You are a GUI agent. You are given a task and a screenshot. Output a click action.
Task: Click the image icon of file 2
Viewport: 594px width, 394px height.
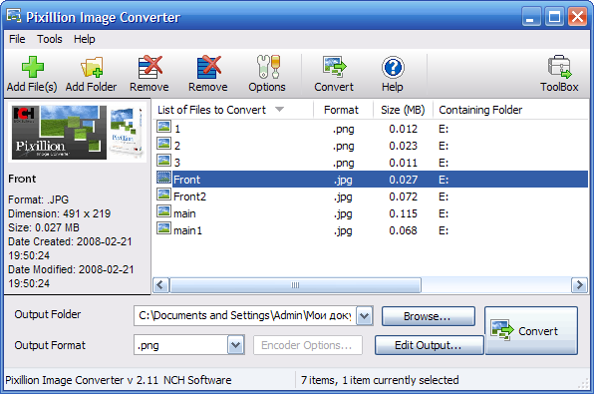pyautogui.click(x=164, y=144)
